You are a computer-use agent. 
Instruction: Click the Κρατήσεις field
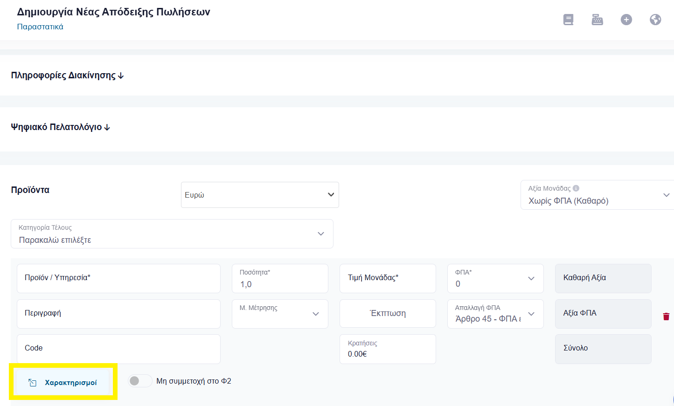pyautogui.click(x=388, y=349)
